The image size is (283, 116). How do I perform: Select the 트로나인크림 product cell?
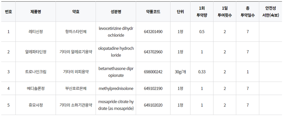coord(36,72)
